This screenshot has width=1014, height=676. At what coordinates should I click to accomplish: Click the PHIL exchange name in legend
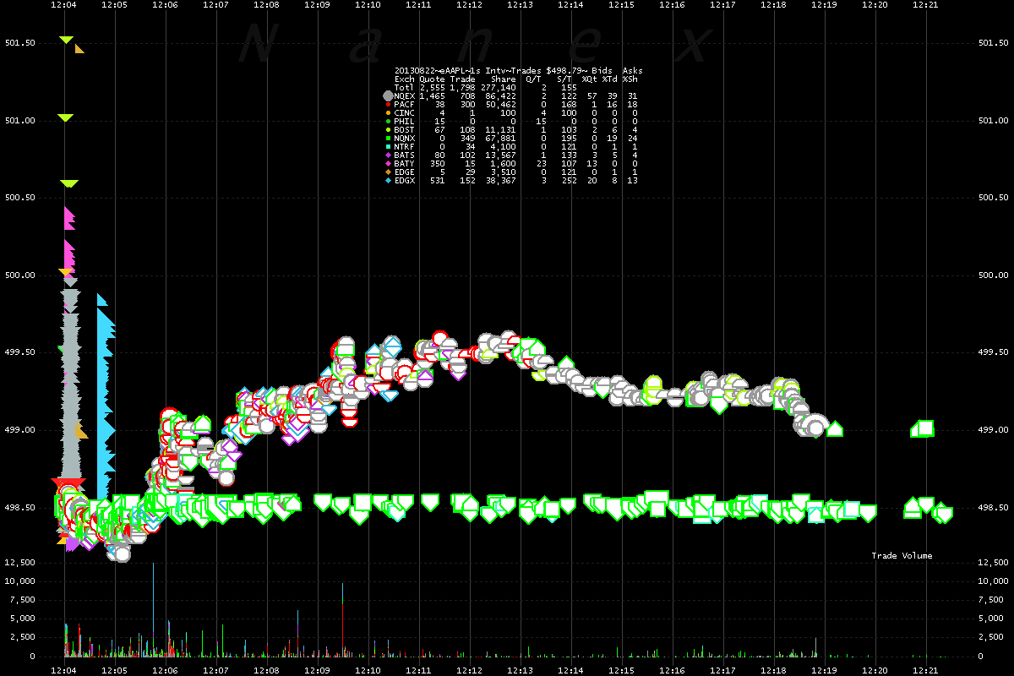pyautogui.click(x=405, y=121)
